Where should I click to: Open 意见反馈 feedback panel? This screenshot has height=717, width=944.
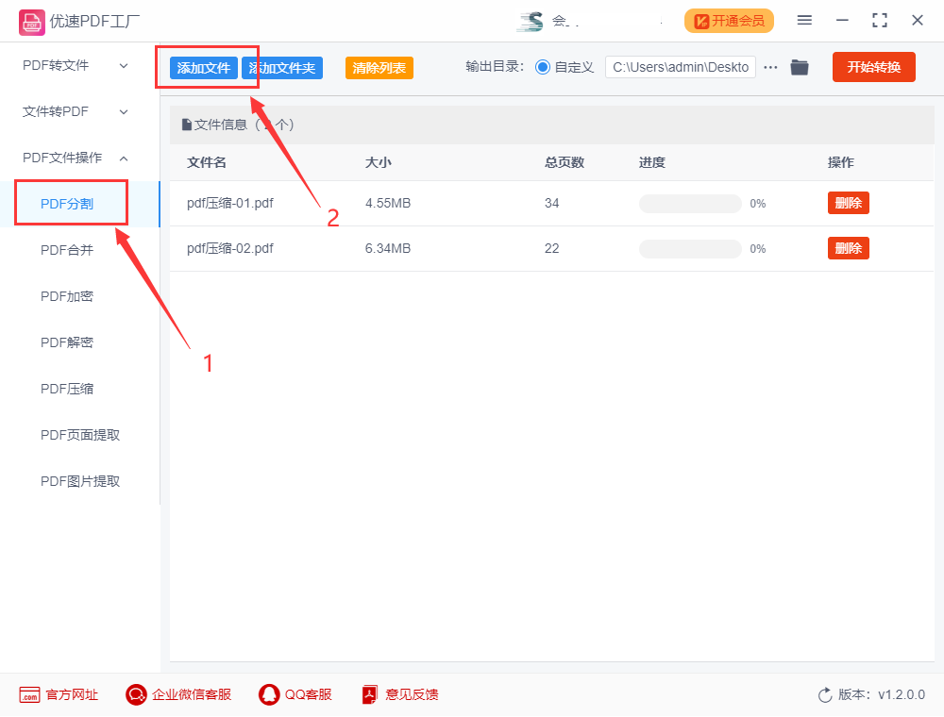(x=399, y=694)
